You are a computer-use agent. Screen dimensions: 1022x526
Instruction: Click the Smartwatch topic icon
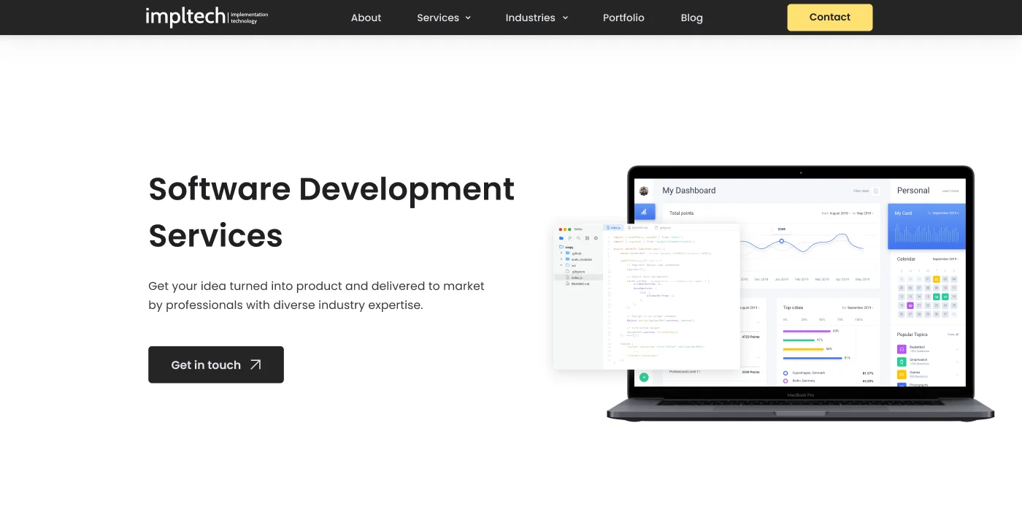point(901,362)
